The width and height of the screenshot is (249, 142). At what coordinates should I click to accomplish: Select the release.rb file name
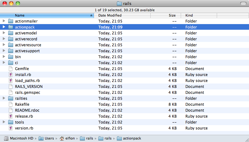coord(24,116)
